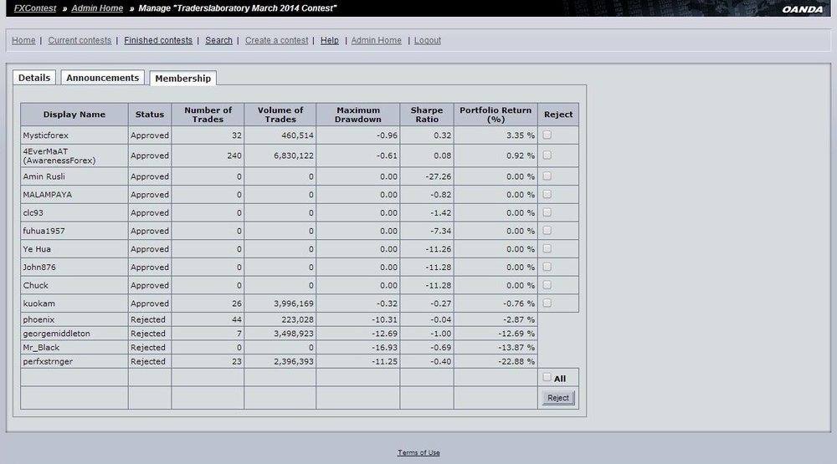Open Create a contest link
Screen dimensions: 837x464
(x=276, y=40)
